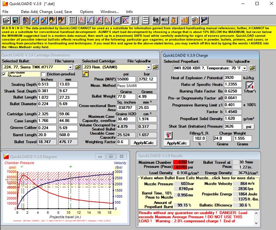Click the thermometer temperature icon in Charge panel
The height and width of the screenshot is (230, 276).
[x=168, y=135]
